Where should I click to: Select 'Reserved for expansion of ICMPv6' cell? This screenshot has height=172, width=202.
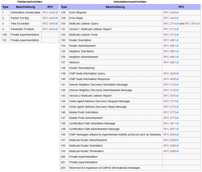(115, 168)
